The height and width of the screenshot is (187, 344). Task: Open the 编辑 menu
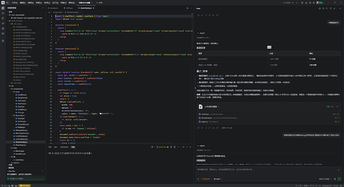(22, 2)
